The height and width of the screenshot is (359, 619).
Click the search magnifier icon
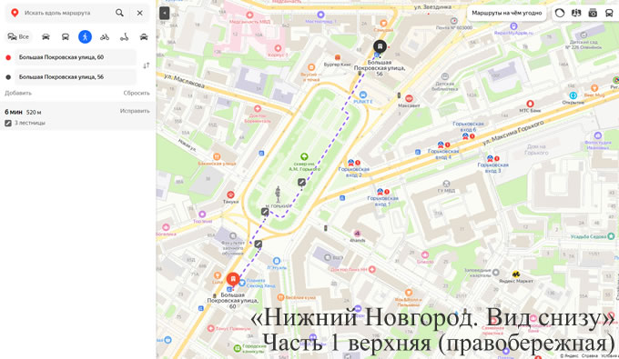[x=119, y=13]
